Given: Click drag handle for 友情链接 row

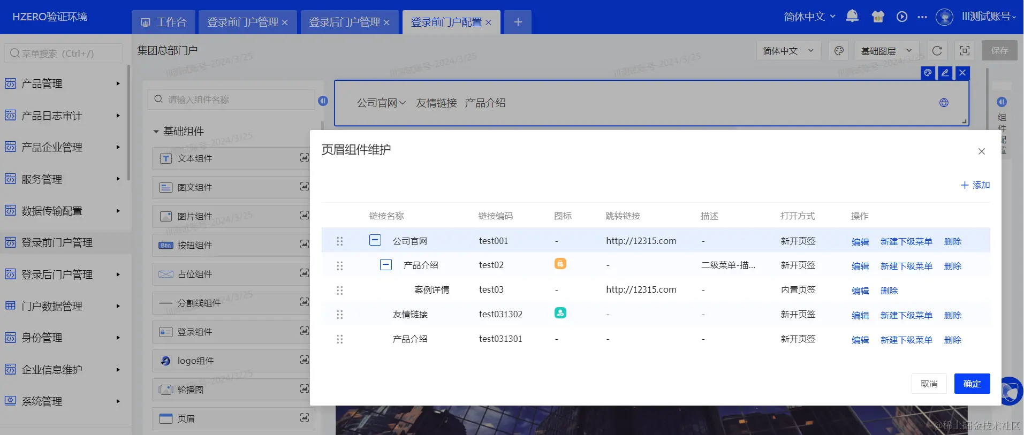Looking at the screenshot, I should tap(339, 315).
